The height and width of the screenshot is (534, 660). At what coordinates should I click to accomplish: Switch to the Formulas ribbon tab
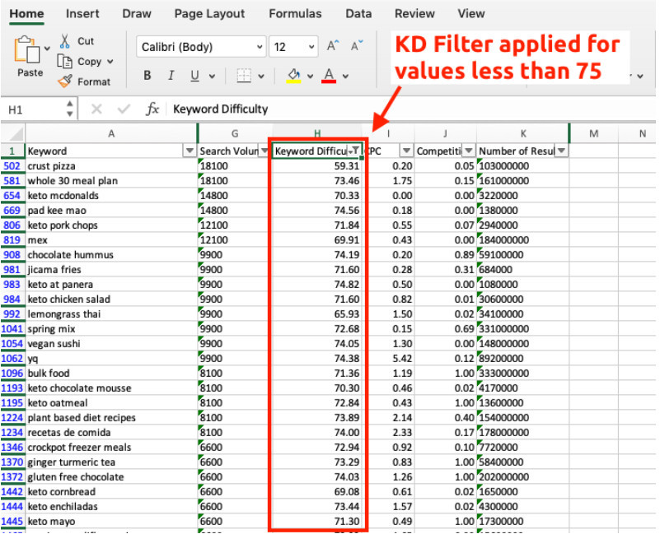pos(293,13)
